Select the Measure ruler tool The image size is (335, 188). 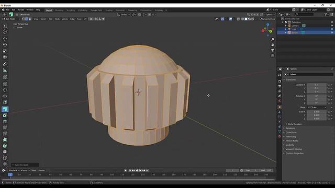pos(5,70)
